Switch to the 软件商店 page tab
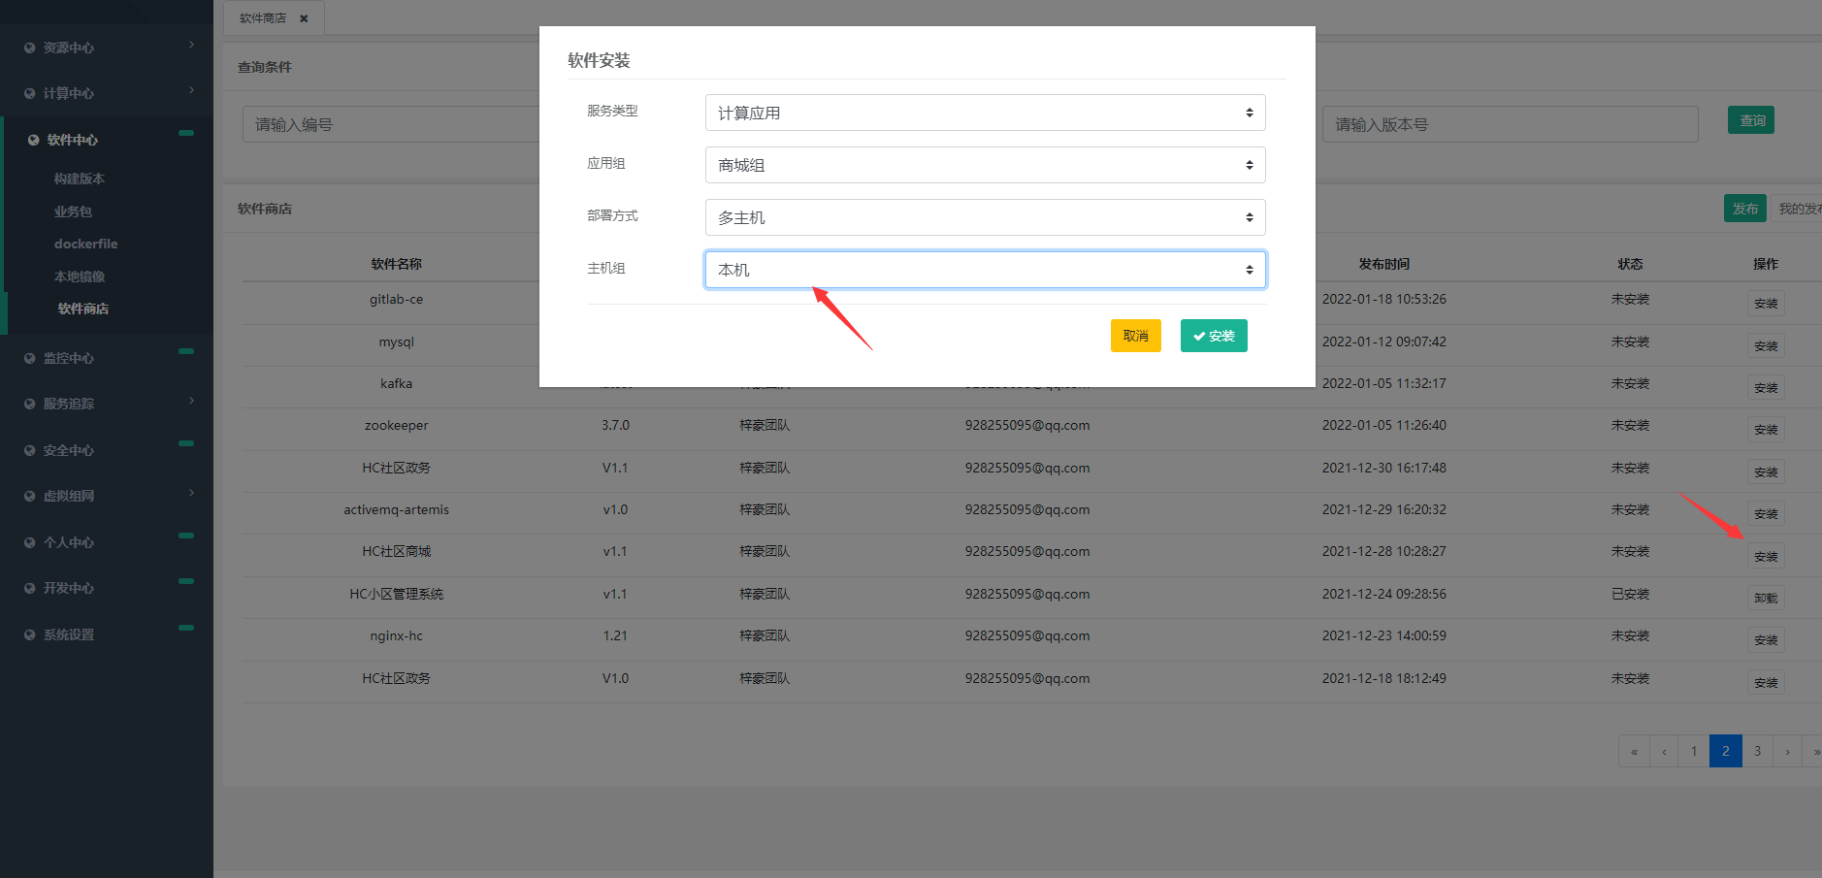This screenshot has height=878, width=1822. (263, 18)
